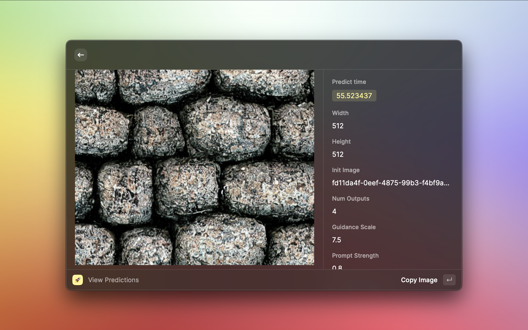This screenshot has width=528, height=330.
Task: Click the back arrow button
Action: coord(81,55)
